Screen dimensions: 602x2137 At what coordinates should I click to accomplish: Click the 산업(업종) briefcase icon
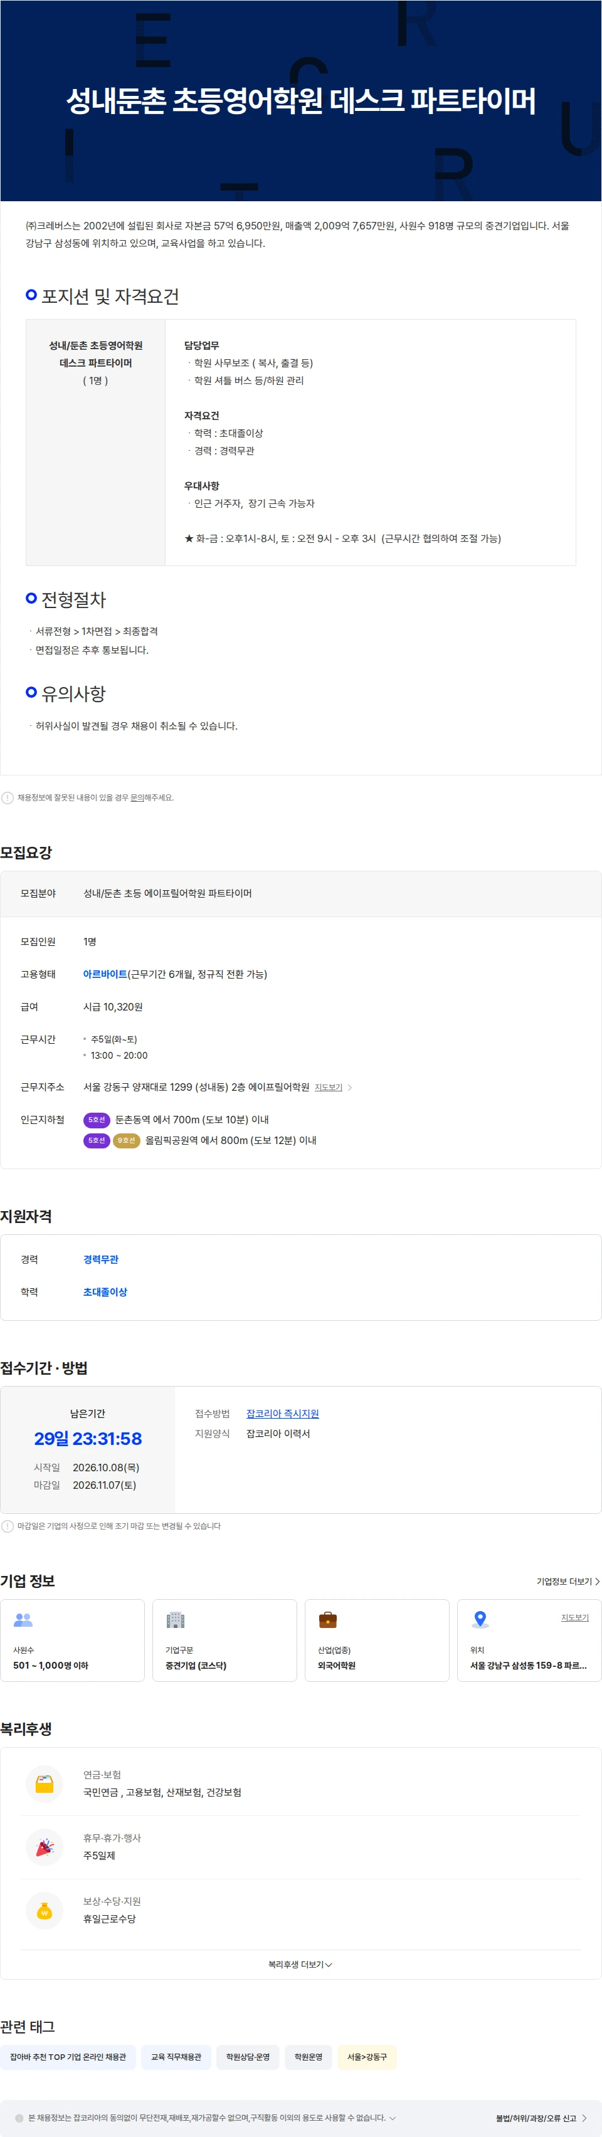[328, 1619]
